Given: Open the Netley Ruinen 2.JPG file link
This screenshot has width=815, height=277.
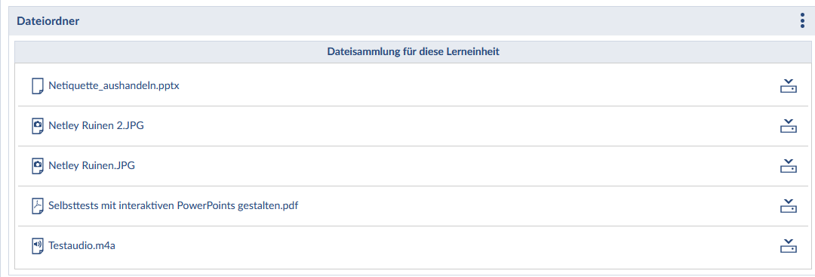Looking at the screenshot, I should click(x=96, y=126).
